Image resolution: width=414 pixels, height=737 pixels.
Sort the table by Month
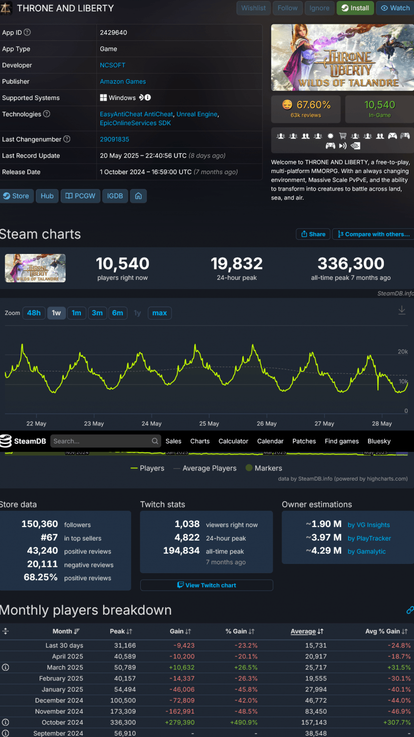coord(66,631)
